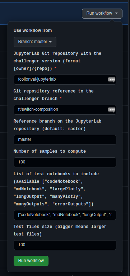The height and width of the screenshot is (276, 130).
Task: Open the Branch: master selector
Action: [35, 42]
